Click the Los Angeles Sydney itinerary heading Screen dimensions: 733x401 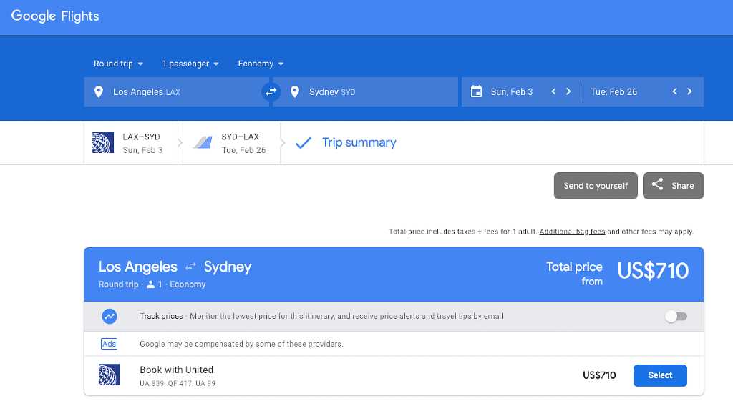click(x=175, y=267)
